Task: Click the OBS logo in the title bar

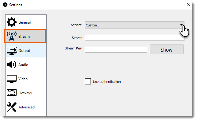Action: [x=5, y=5]
